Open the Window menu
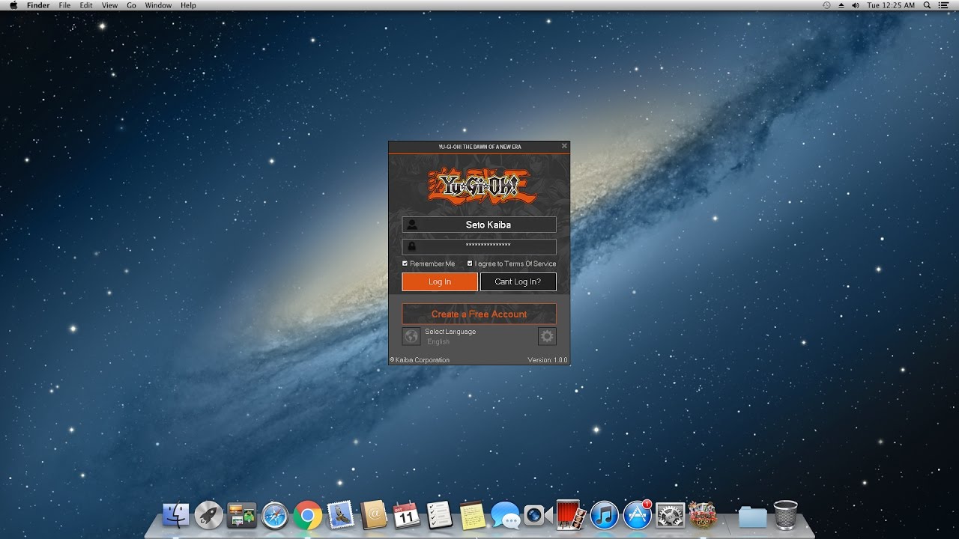This screenshot has width=959, height=539. click(x=158, y=5)
